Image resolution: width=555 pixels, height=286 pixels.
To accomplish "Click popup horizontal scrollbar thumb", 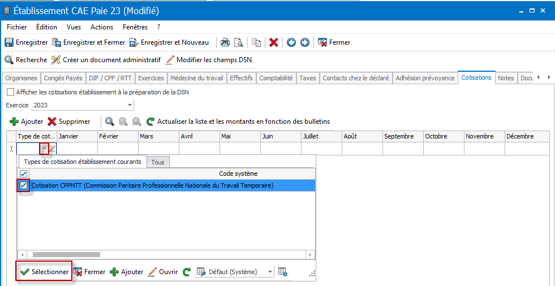I will [x=67, y=254].
